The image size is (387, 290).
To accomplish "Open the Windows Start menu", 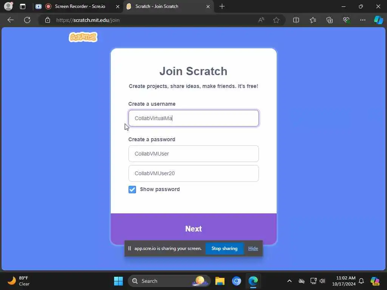I will pyautogui.click(x=118, y=281).
